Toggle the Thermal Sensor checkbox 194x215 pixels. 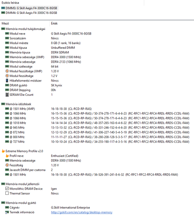pyautogui.click(x=7, y=193)
